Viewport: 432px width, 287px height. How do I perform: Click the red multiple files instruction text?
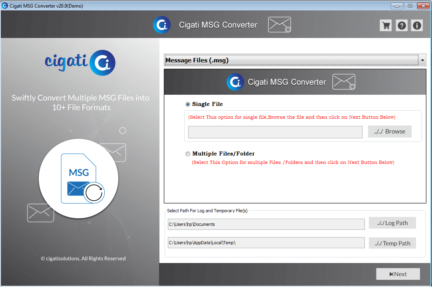click(293, 162)
